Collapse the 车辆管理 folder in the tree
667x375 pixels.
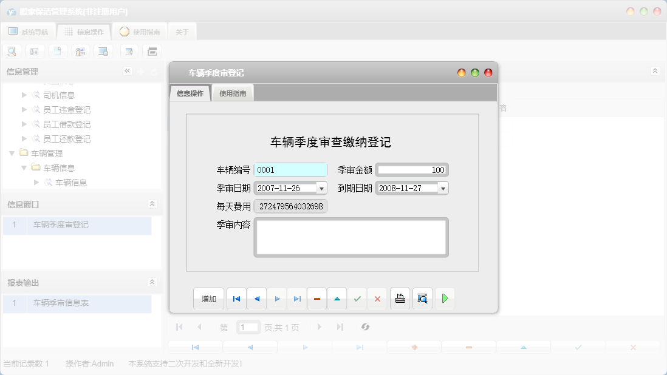tap(12, 153)
